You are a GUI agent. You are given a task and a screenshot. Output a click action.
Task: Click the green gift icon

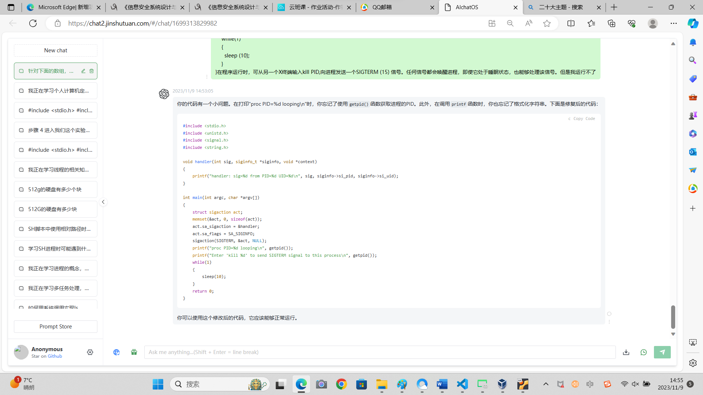[134, 352]
